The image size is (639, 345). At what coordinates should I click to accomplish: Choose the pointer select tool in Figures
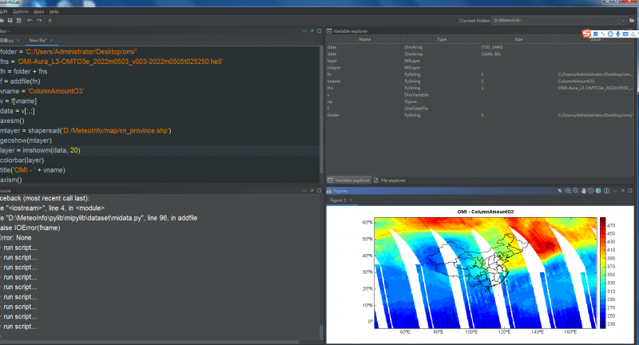(558, 192)
